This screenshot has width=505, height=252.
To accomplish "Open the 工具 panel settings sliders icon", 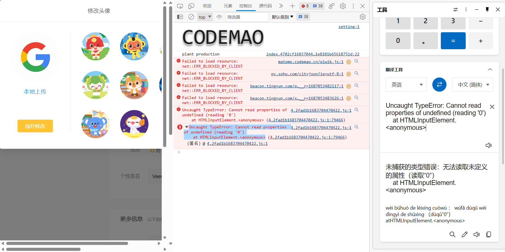I will 456,10.
